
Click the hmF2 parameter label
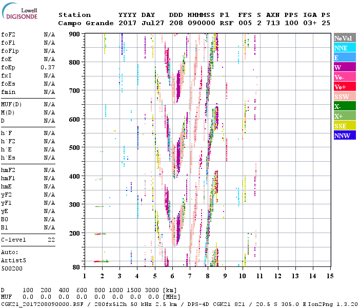[8, 170]
